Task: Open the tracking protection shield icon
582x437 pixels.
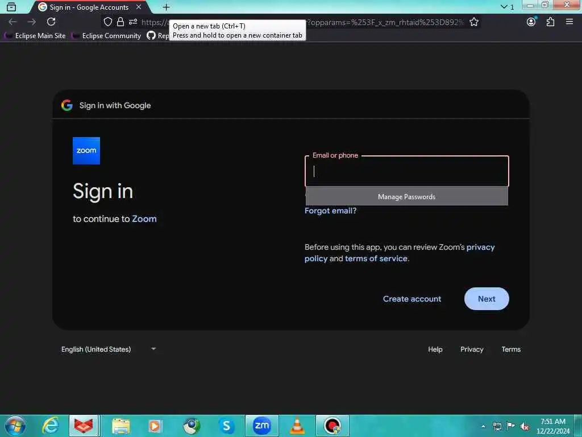Action: point(107,22)
